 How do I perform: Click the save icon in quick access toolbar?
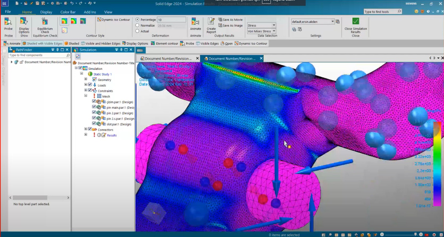(37, 3)
